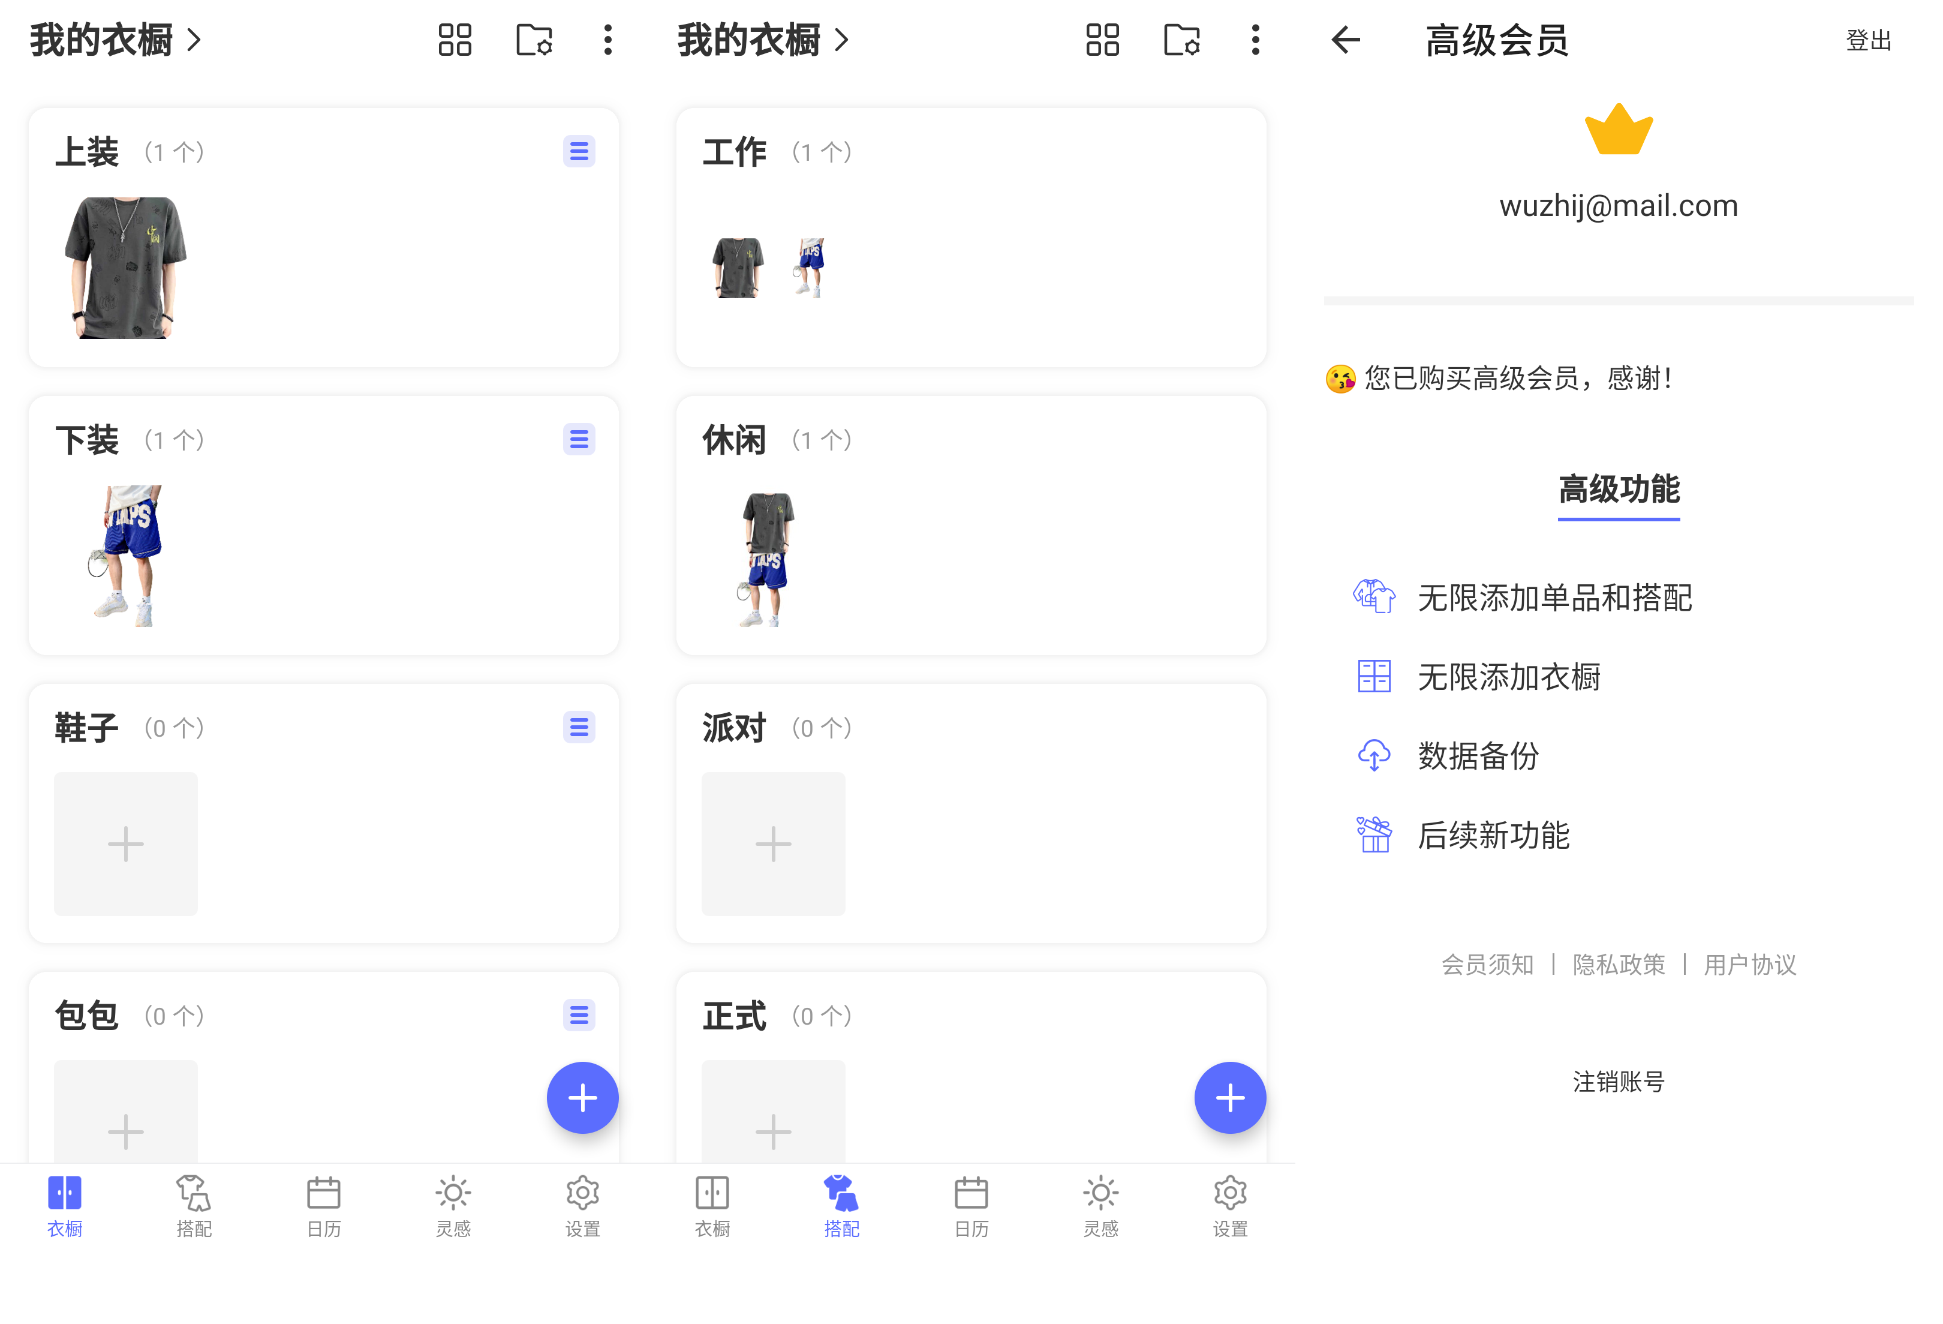Open the list menu for 包包 category
Viewport: 1943px width, 1324px height.
click(x=579, y=1014)
